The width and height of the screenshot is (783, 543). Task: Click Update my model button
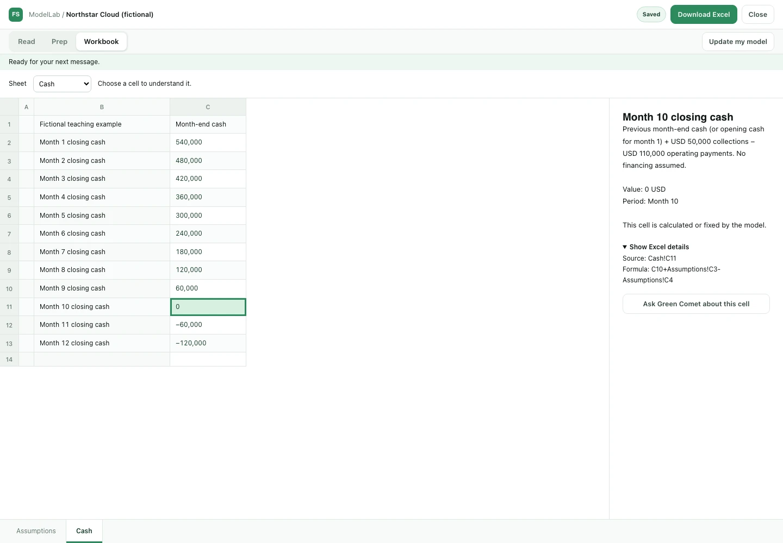point(738,41)
